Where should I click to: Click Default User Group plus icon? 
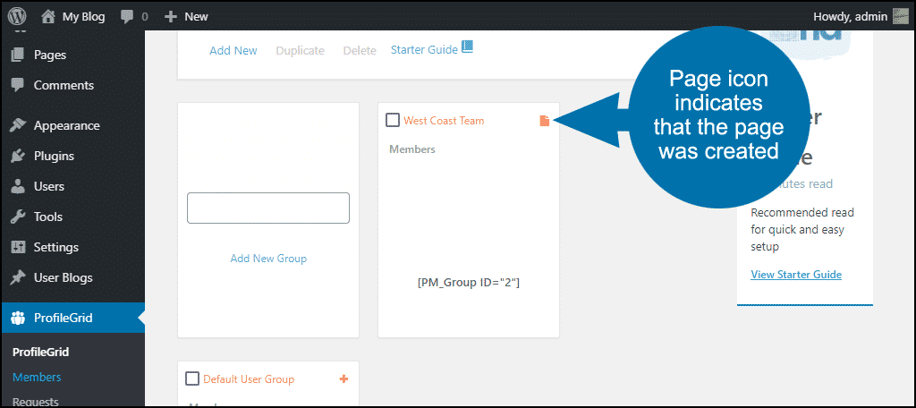343,378
